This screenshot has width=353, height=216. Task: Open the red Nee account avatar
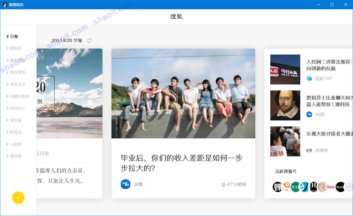[331, 187]
